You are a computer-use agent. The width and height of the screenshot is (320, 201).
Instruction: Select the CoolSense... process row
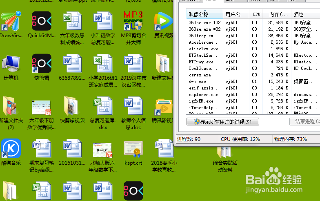(253, 69)
